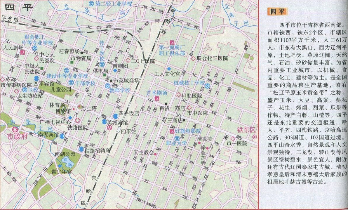Image resolution: width=348 pixels, height=210 pixels.
Task: Click the 市政府 city government marker
Action: 14,130
